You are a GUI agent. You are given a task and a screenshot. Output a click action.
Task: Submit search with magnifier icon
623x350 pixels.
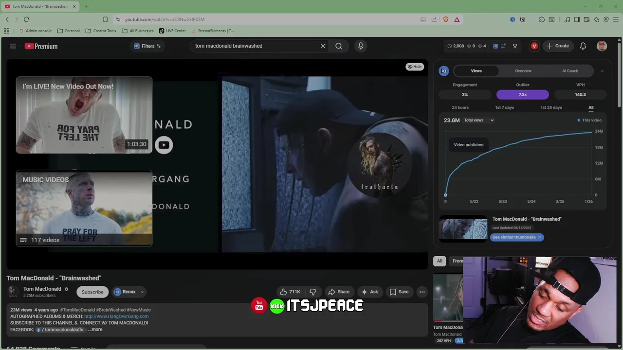[x=339, y=46]
